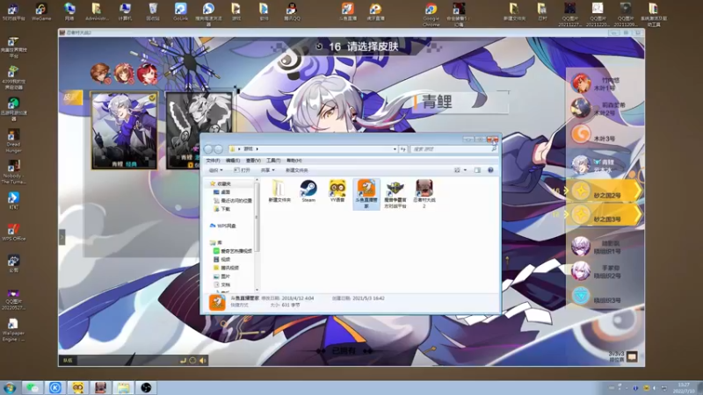703x395 pixels.
Task: Open the Google Chrome desktop icon
Action: click(x=431, y=15)
